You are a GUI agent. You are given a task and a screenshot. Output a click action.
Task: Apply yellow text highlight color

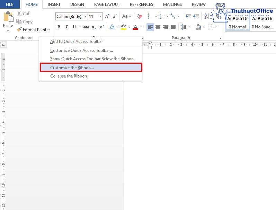(124, 27)
